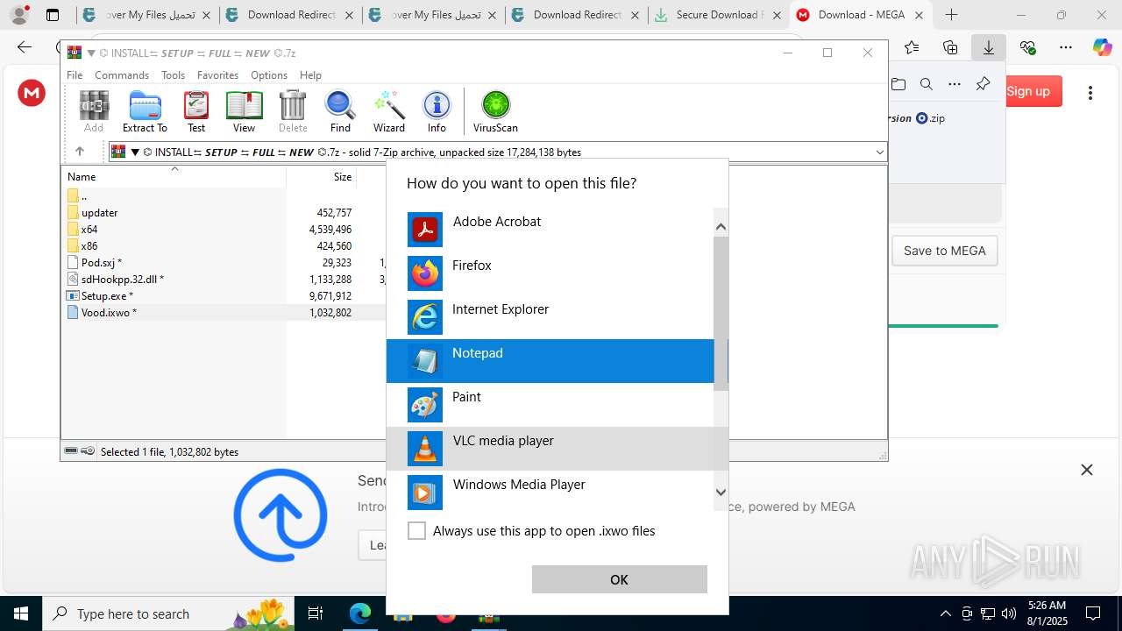Click the Sign up button
This screenshot has height=631, width=1122.
tap(1028, 91)
